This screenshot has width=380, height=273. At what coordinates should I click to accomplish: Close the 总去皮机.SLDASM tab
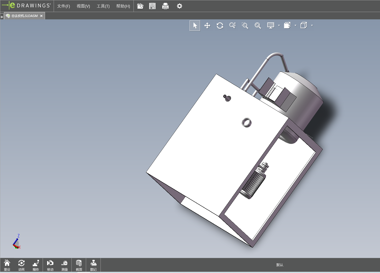click(x=41, y=16)
